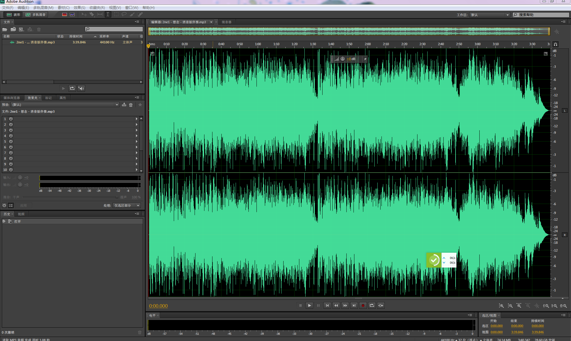
Task: Toggle power for effects slot 1
Action: pos(11,119)
